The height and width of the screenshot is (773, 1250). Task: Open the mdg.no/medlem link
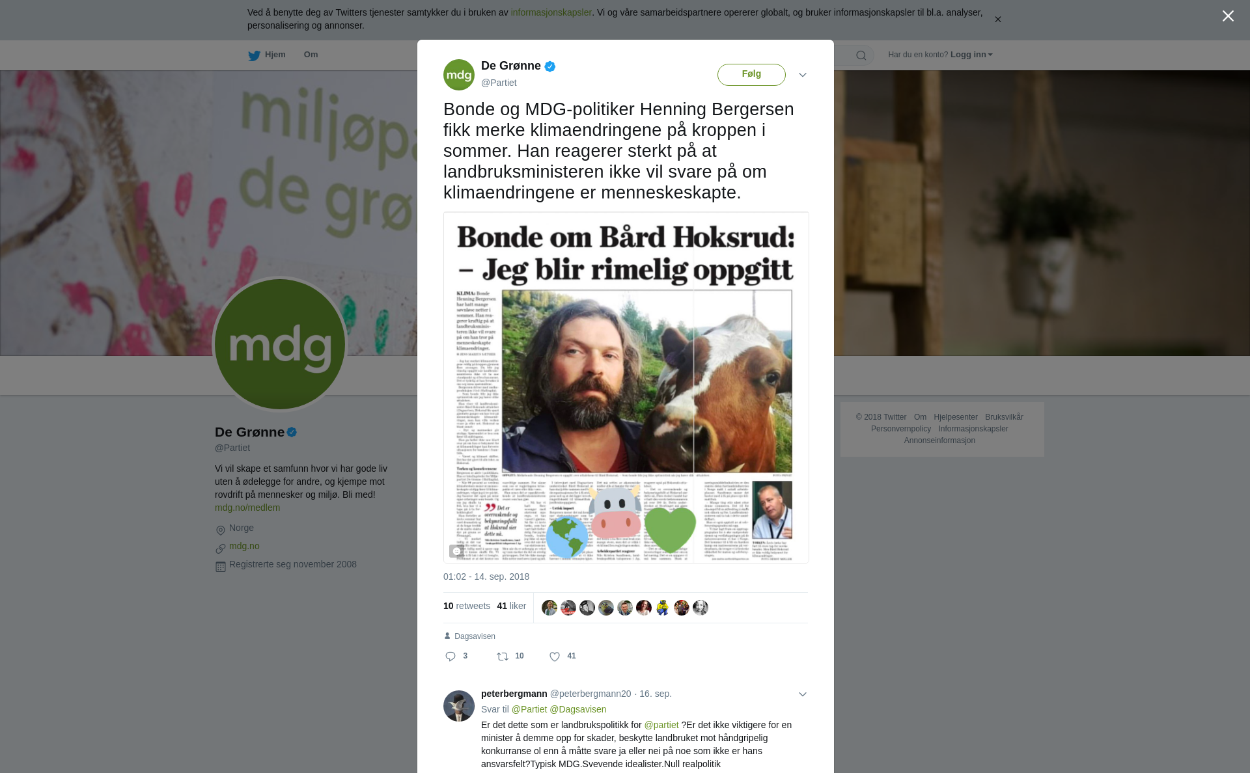click(247, 508)
